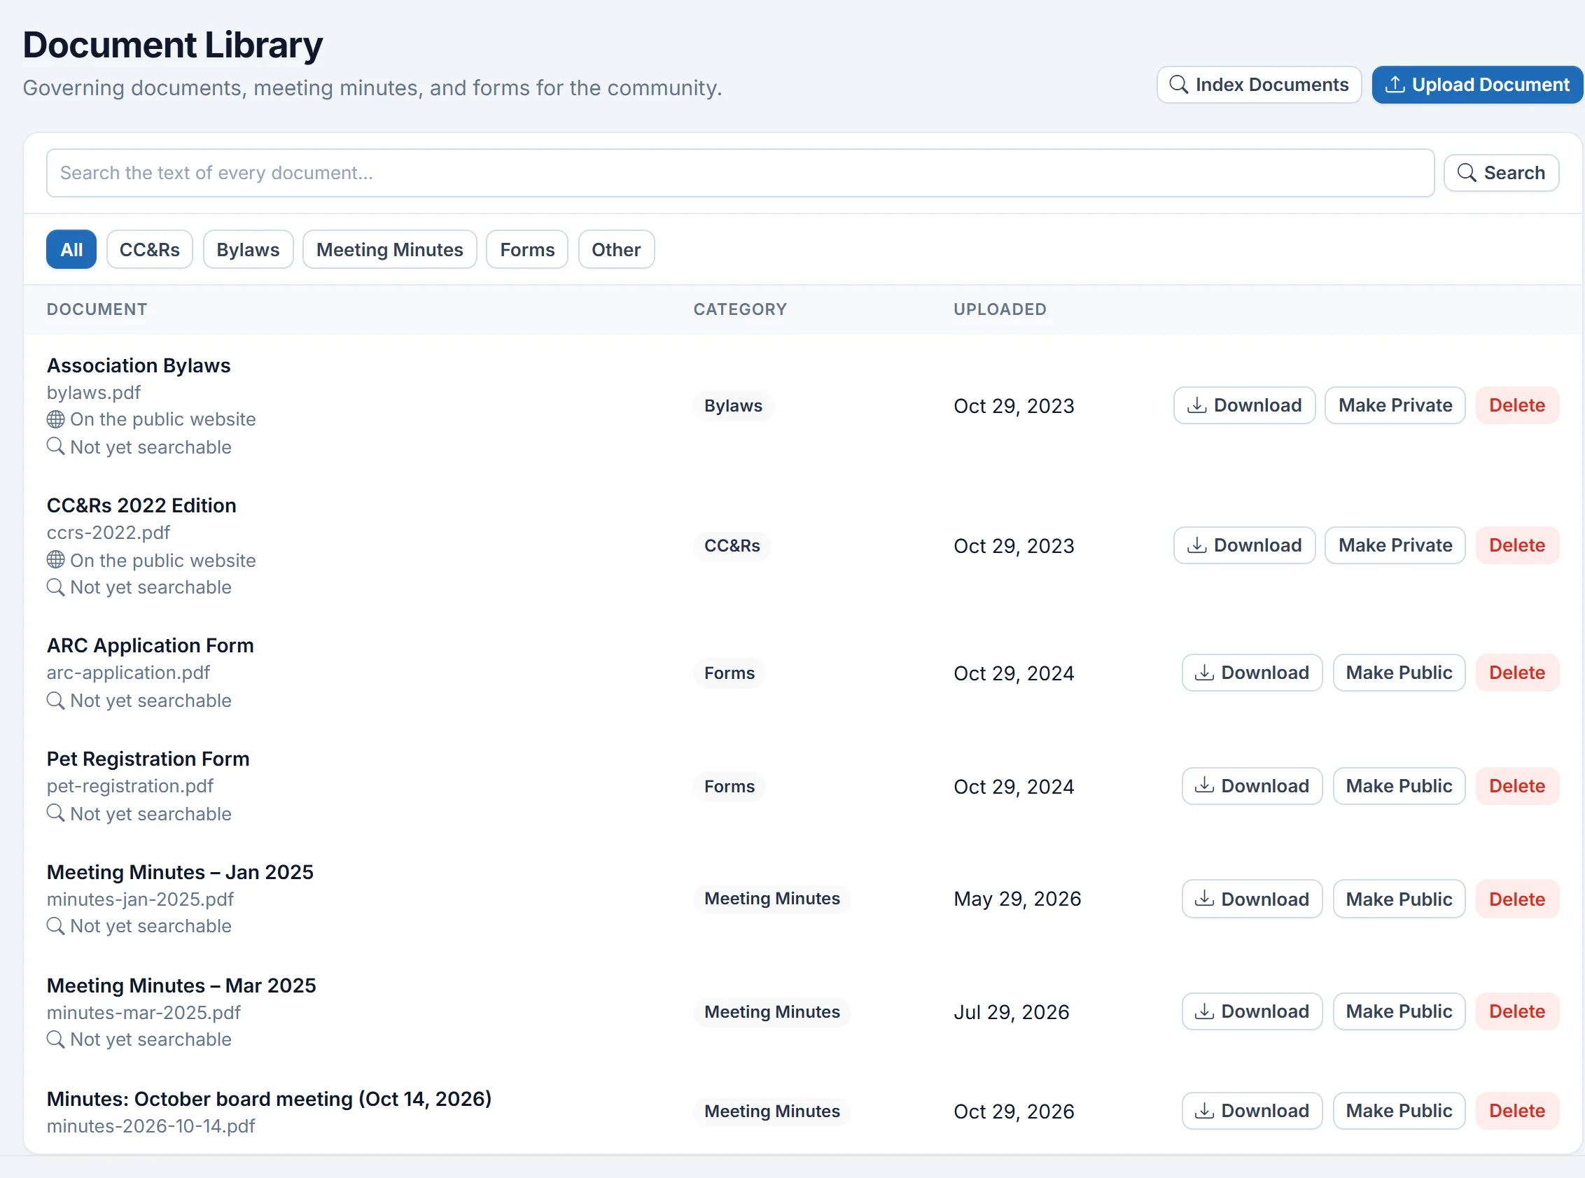Click the Upload Document button
Viewport: 1585px width, 1178px height.
pyautogui.click(x=1476, y=85)
